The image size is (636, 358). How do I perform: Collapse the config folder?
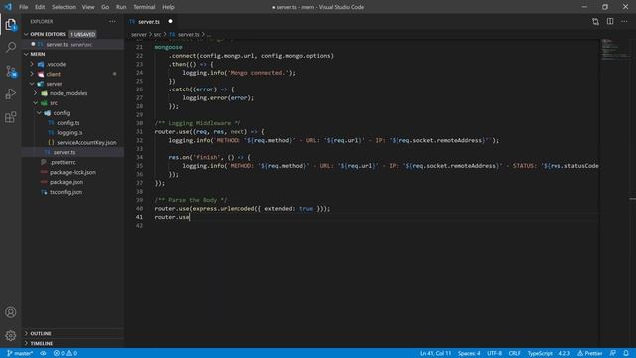(39, 113)
